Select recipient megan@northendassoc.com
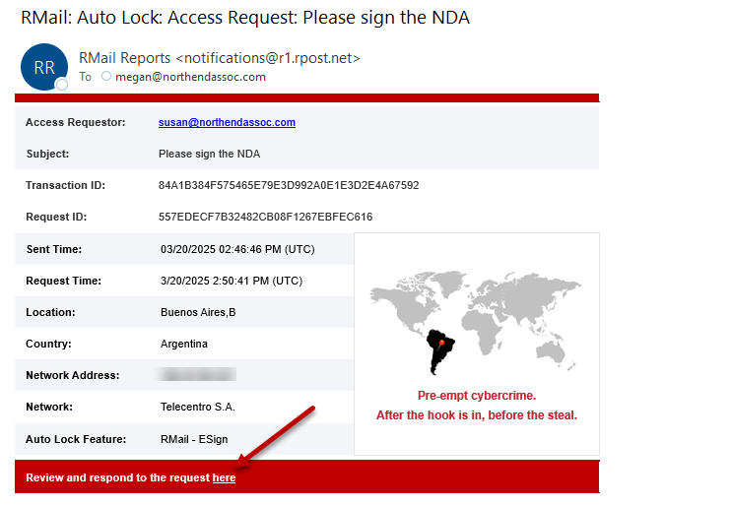This screenshot has height=506, width=730. click(x=190, y=77)
